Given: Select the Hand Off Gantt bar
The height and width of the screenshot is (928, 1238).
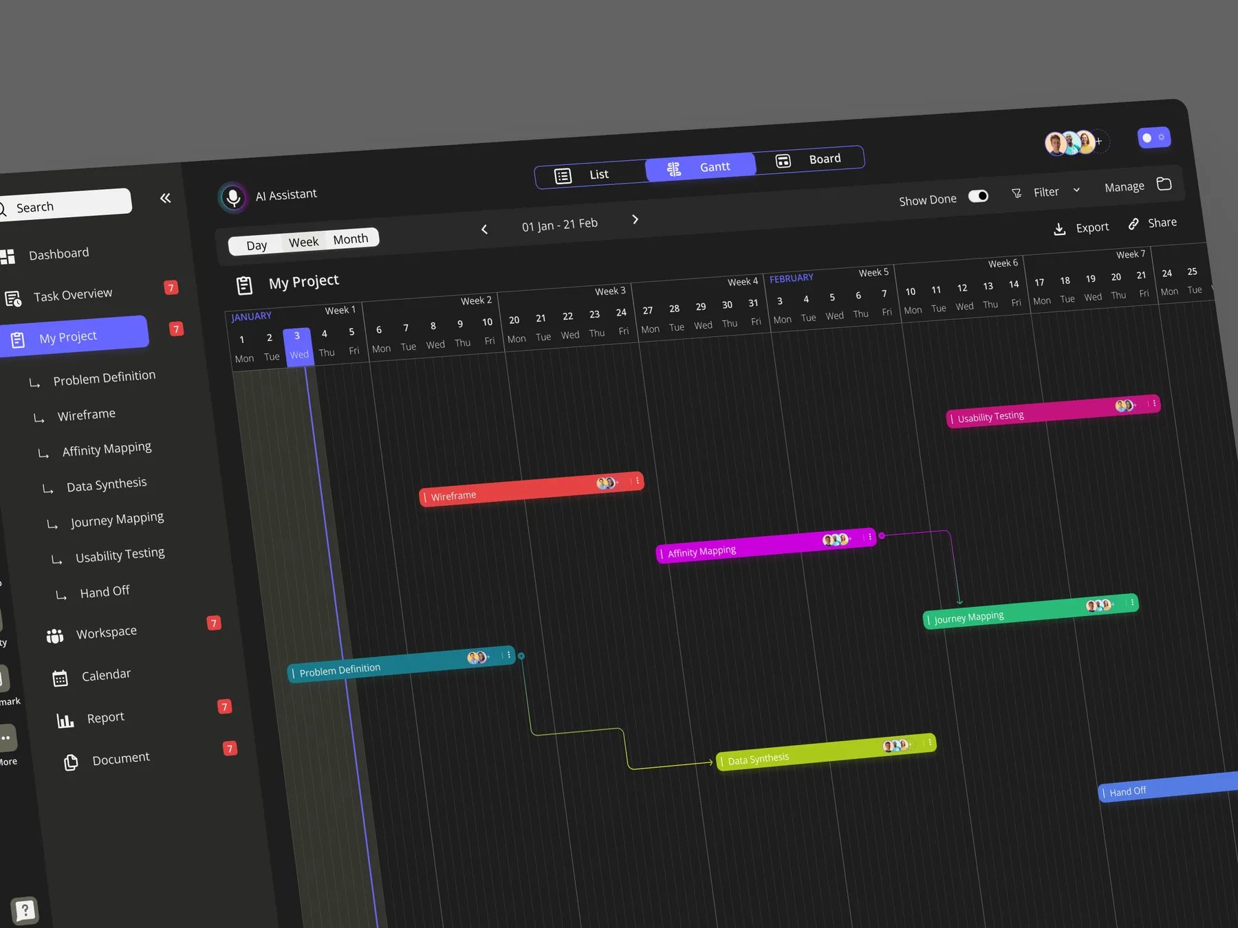Looking at the screenshot, I should (1168, 786).
